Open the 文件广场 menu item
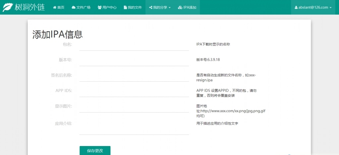Viewport: 339px width, 155px height. [x=81, y=7]
